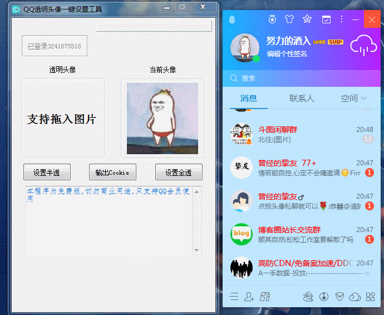The width and height of the screenshot is (384, 315).
Task: Expand the 空间 dropdown arrow
Action: point(363,98)
